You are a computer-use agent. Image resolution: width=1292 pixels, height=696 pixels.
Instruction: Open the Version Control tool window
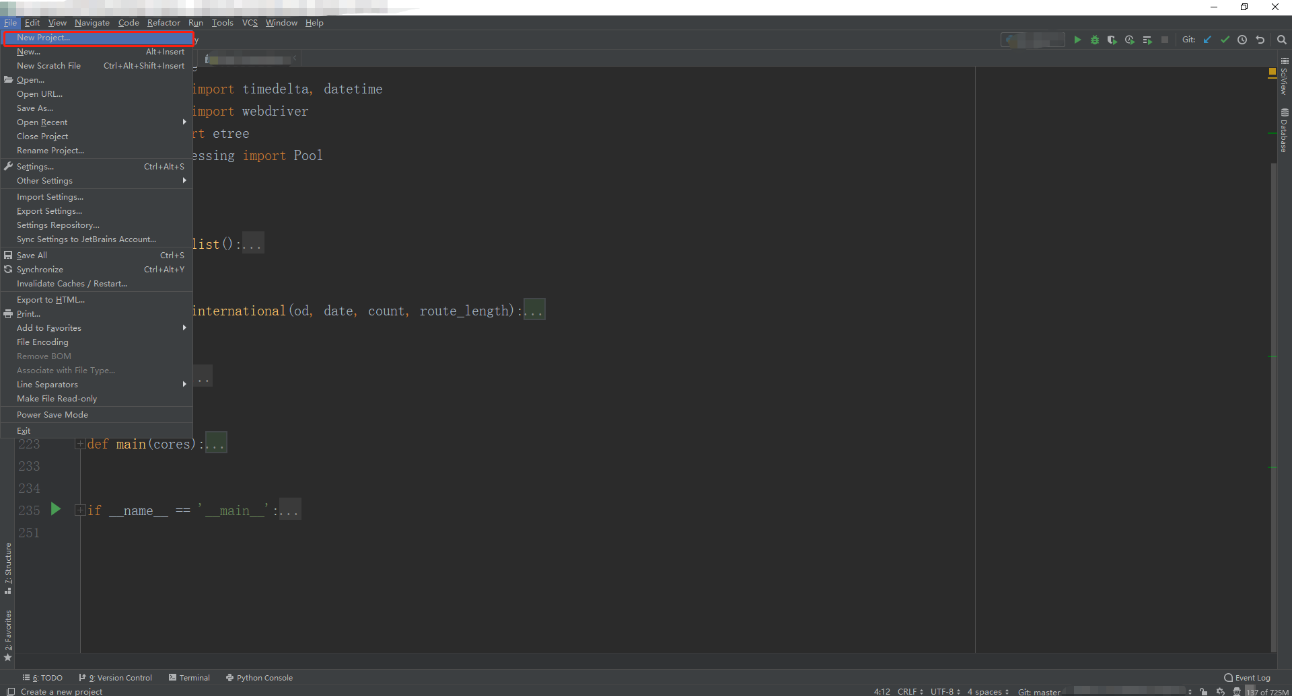coord(116,678)
